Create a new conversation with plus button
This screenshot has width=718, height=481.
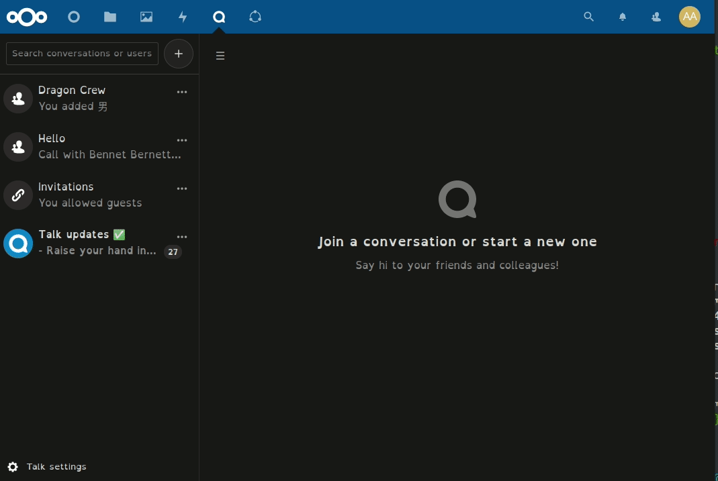coord(179,54)
